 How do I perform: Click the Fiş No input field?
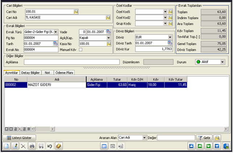tap(41, 38)
